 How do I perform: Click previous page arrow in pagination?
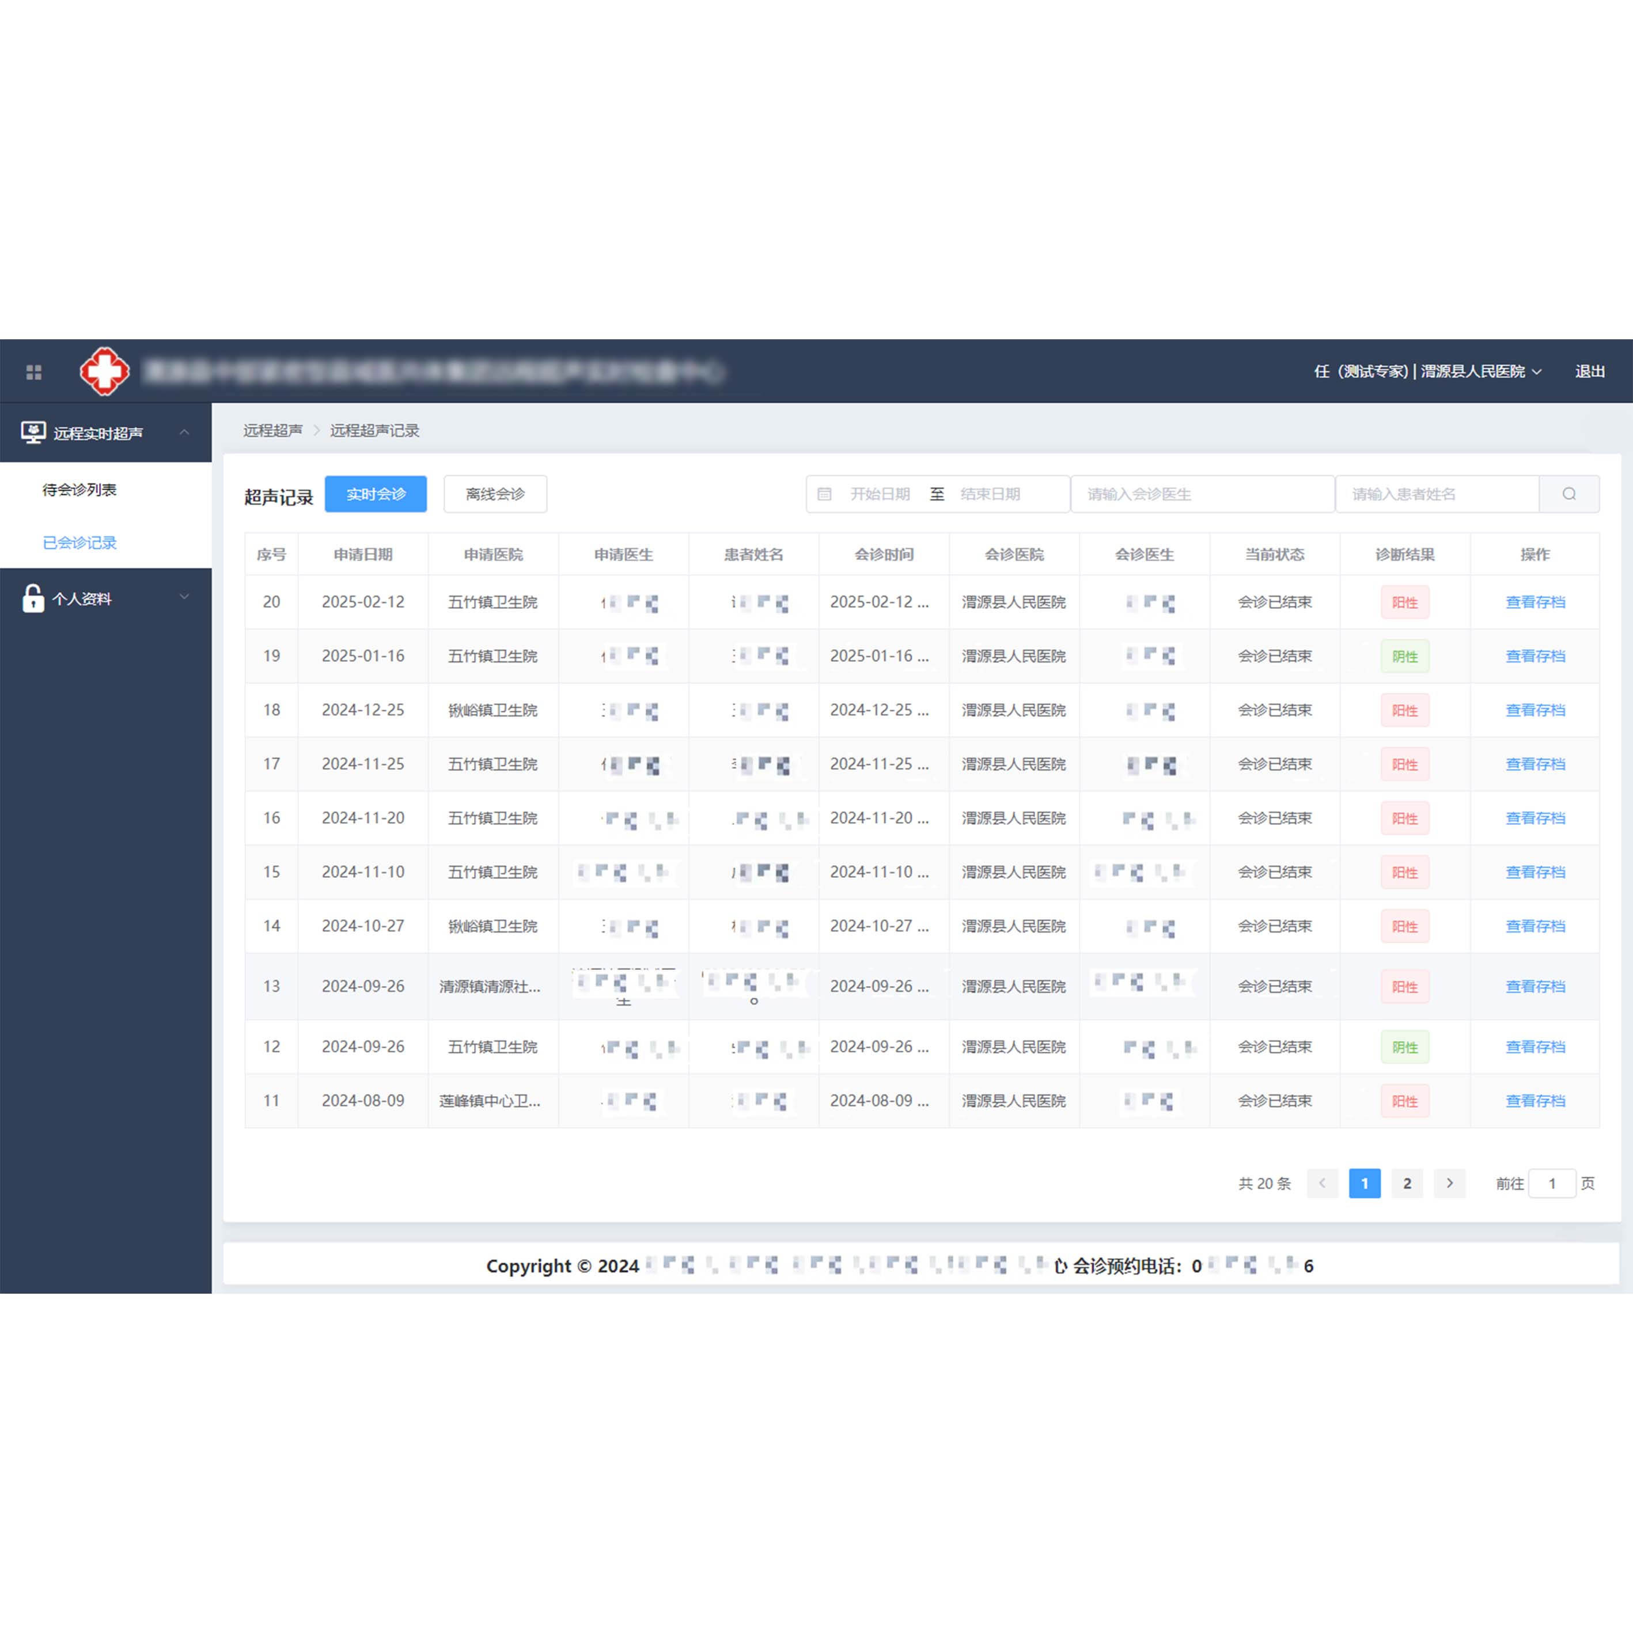pyautogui.click(x=1322, y=1183)
